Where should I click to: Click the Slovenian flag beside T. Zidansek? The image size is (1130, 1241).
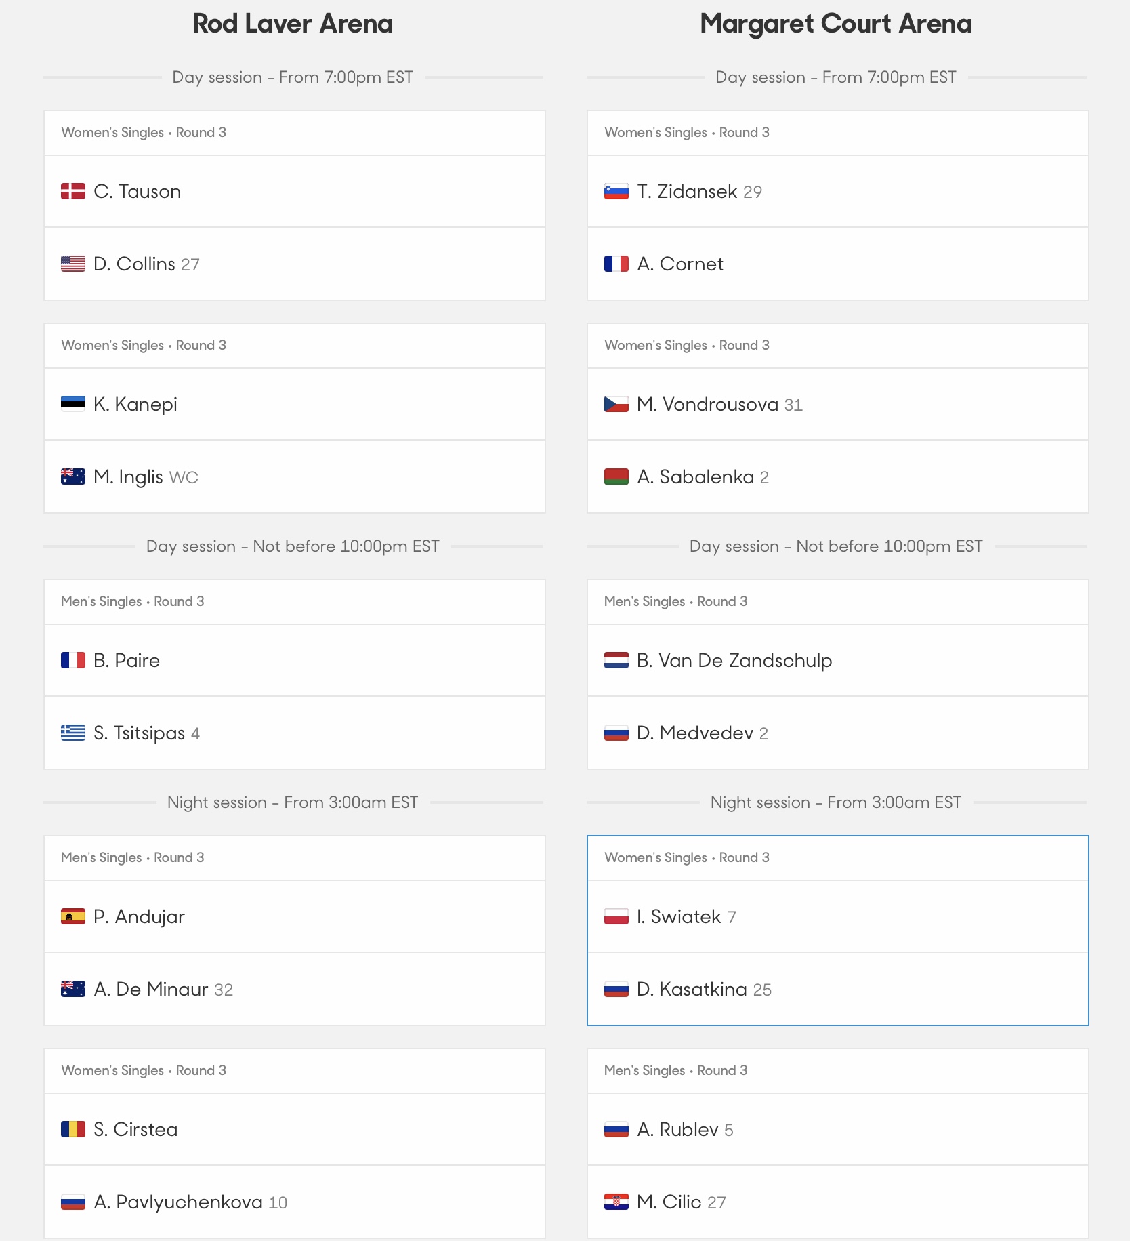[x=616, y=191]
